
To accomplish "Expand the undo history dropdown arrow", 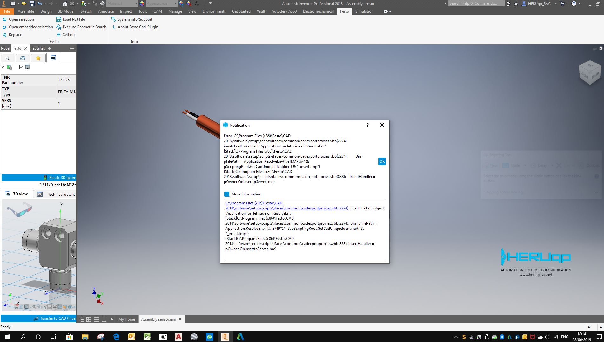I will pyautogui.click(x=45, y=3).
